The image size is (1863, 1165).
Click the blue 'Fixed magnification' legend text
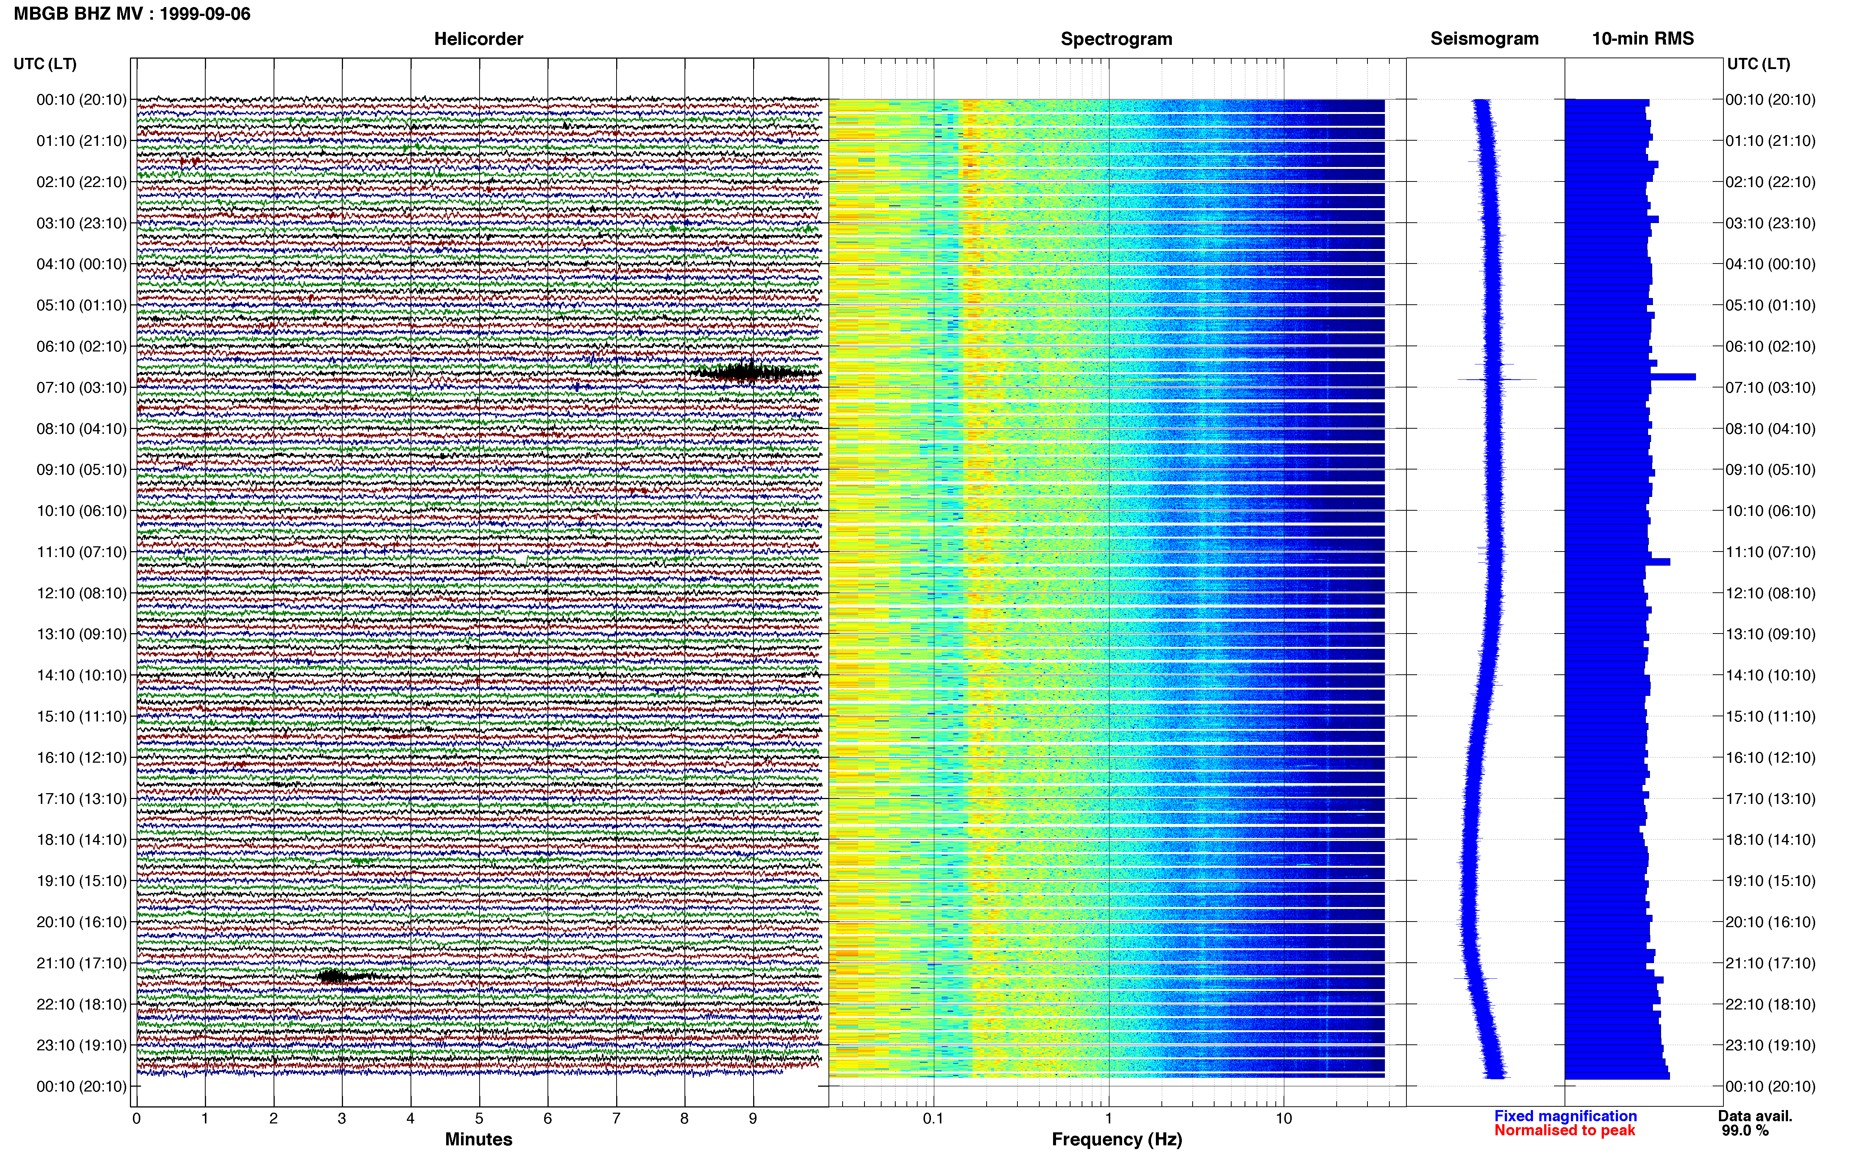click(1566, 1116)
